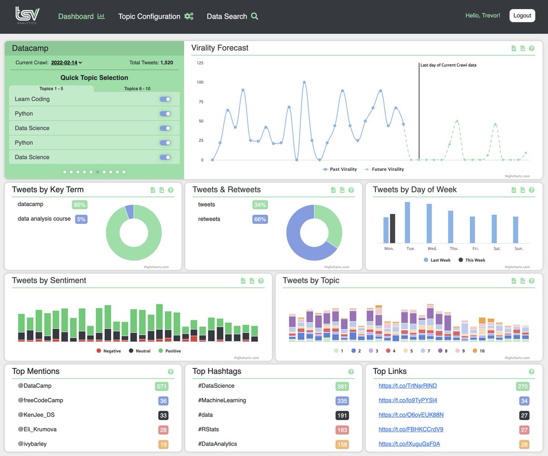Screen dimensions: 548x456
Task: Switch to the Topics 1 - 5 tab
Action: click(51, 89)
